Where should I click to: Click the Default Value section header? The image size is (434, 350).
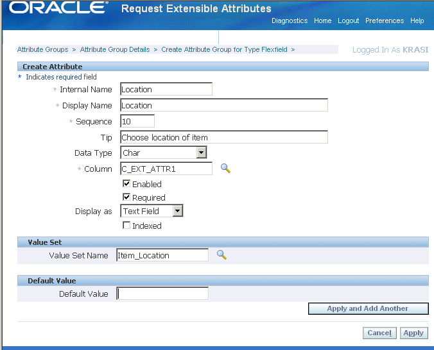pyautogui.click(x=223, y=281)
